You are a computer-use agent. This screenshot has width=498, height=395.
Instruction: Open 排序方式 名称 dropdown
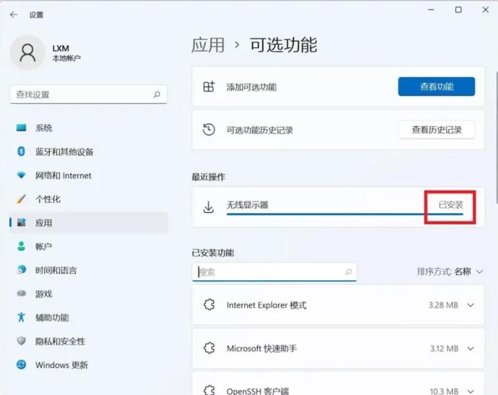pyautogui.click(x=449, y=272)
